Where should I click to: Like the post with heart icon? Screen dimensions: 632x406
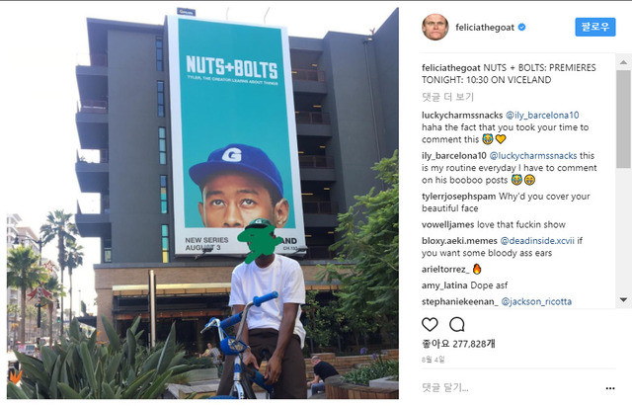click(x=430, y=324)
